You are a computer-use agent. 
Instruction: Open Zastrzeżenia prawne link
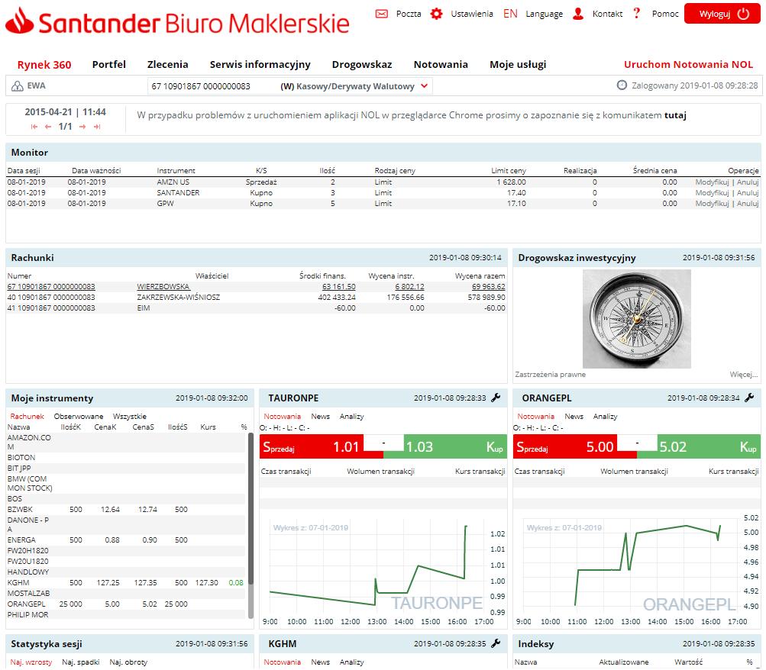click(550, 374)
